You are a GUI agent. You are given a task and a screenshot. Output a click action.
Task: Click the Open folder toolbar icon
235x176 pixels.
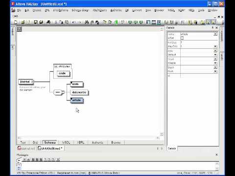[x=23, y=22]
